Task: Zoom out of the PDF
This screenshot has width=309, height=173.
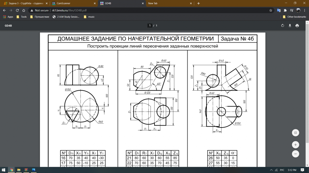Action: [296, 154]
